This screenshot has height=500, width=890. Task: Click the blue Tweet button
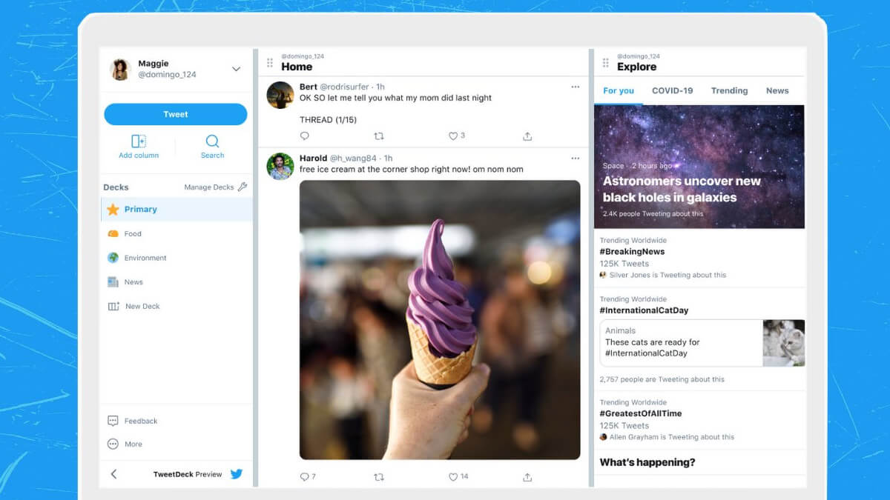click(176, 114)
